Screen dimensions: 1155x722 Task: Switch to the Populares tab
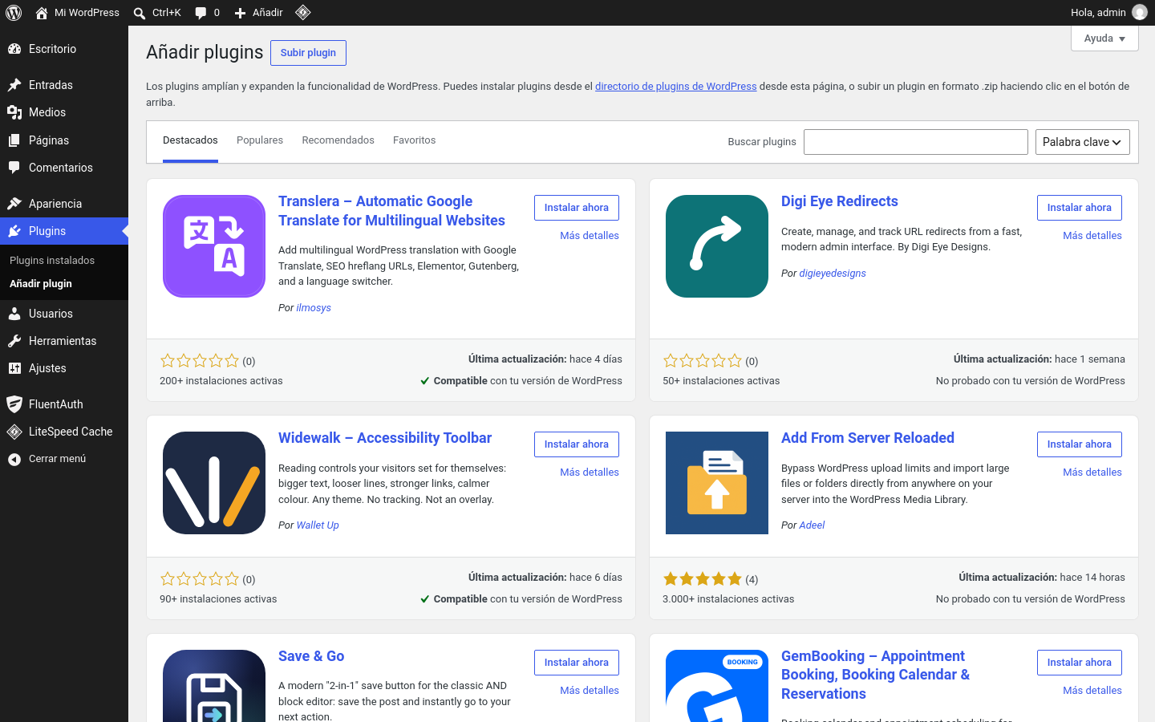click(260, 140)
